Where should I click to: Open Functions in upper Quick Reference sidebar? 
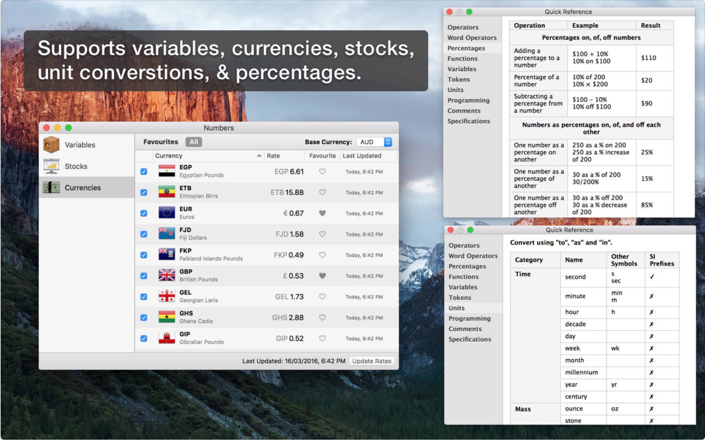462,59
